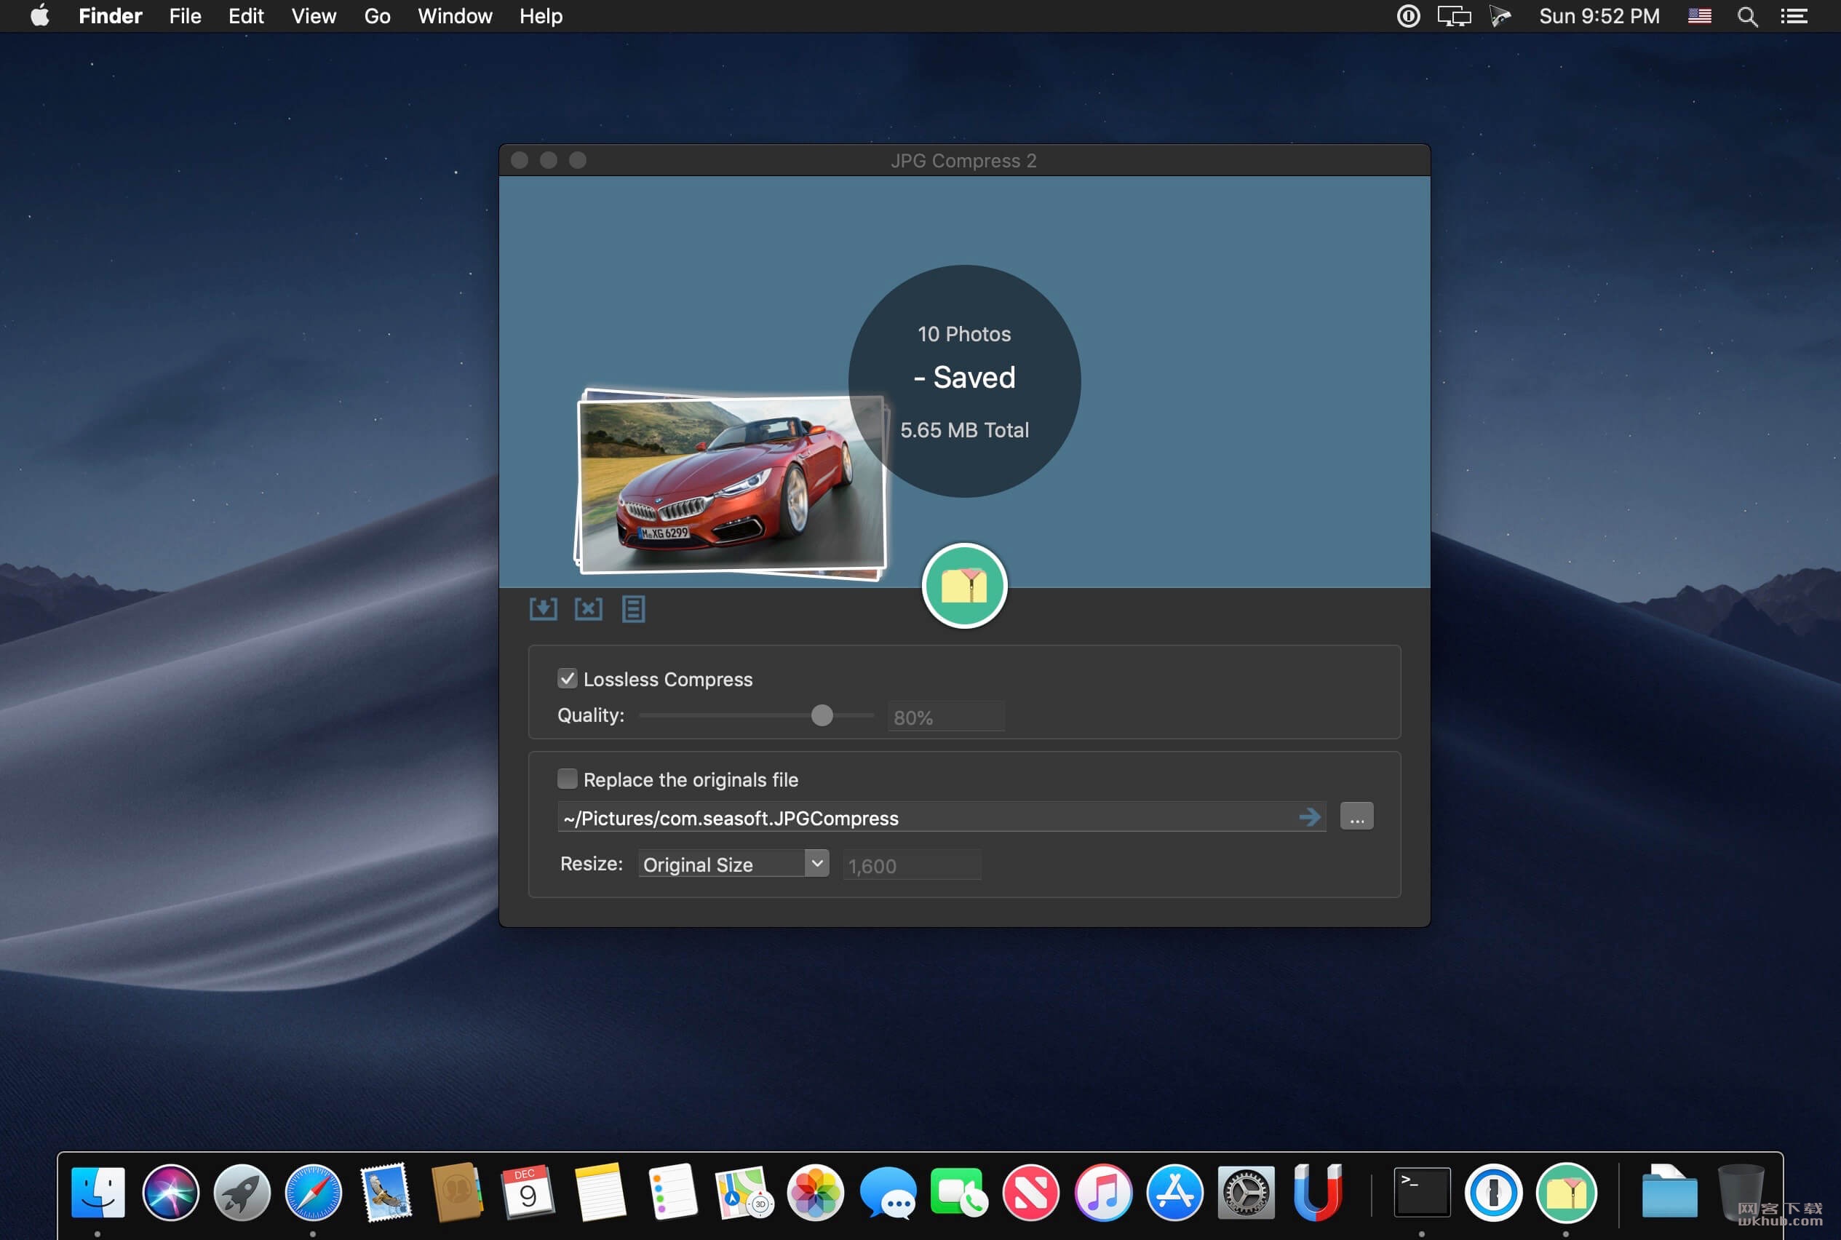Launch Siri from the Dock
The image size is (1841, 1240).
tap(170, 1192)
